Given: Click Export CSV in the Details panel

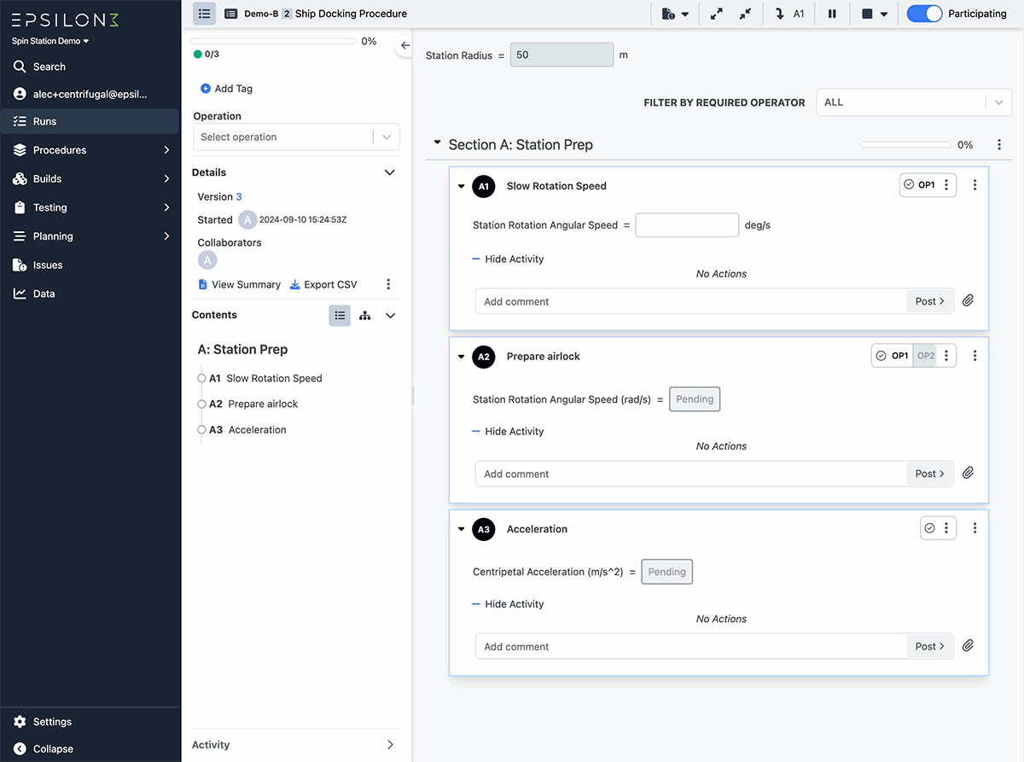Looking at the screenshot, I should (323, 284).
